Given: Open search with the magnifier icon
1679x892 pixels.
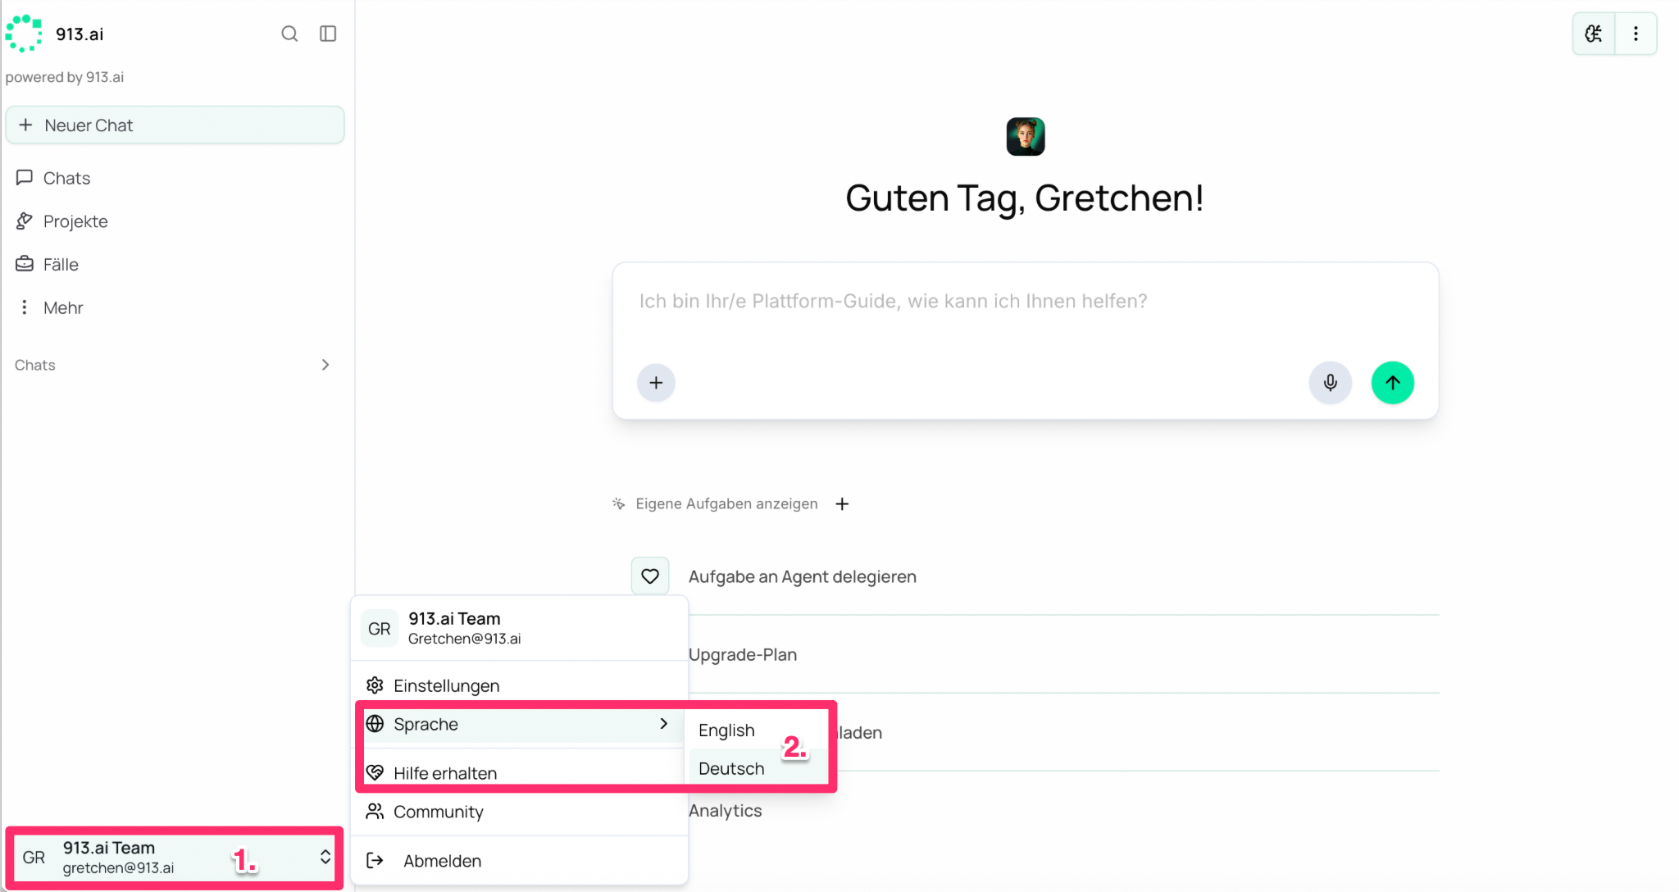Looking at the screenshot, I should click(289, 34).
